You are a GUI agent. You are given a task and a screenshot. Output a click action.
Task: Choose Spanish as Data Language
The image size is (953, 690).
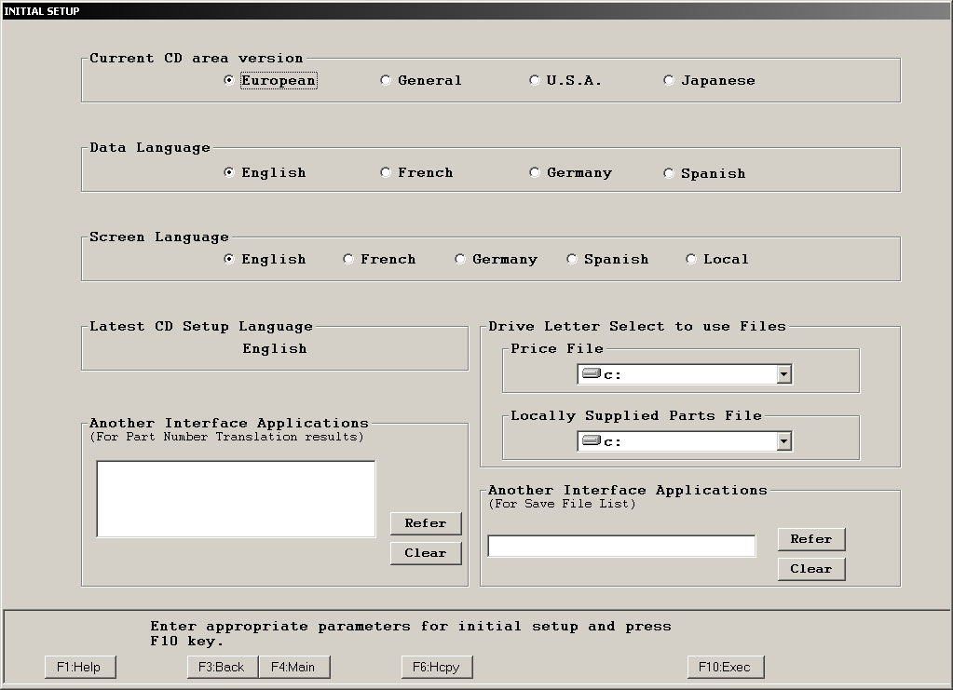tap(669, 173)
